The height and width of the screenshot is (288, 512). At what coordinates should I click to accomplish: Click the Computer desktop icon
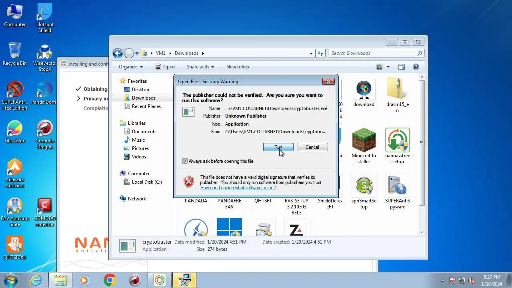click(15, 16)
